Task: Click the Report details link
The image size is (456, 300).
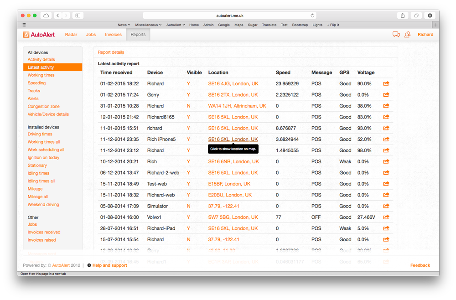Action: point(111,52)
